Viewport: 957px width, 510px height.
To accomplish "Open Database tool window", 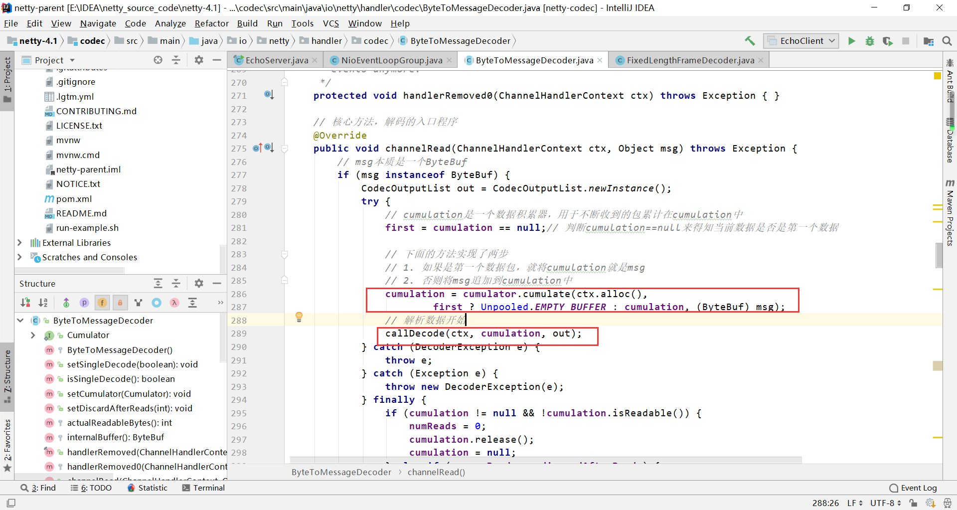I will [x=950, y=141].
